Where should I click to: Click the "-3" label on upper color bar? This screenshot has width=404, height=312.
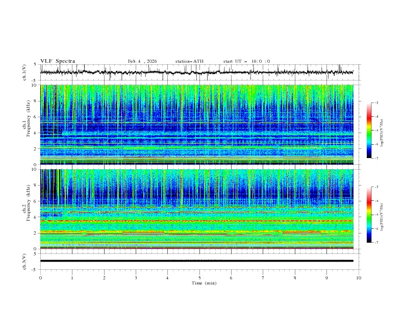click(x=376, y=102)
